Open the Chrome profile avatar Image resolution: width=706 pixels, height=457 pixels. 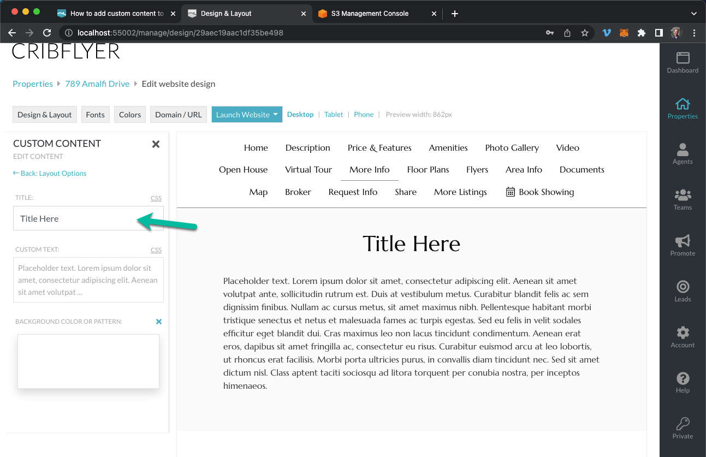click(x=677, y=33)
